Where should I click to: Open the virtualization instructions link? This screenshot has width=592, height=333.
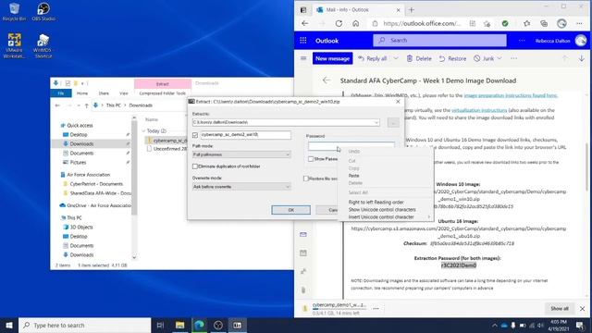[479, 110]
